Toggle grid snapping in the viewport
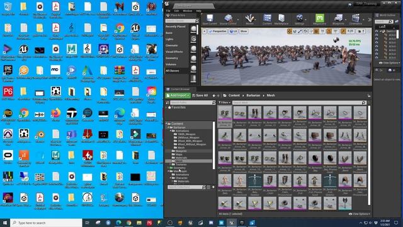The image size is (403, 227). (x=316, y=31)
